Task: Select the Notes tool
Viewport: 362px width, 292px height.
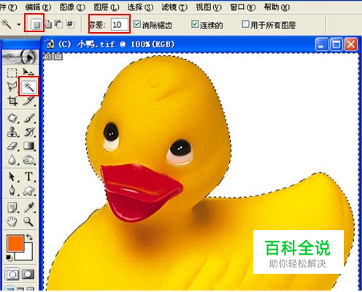Action: pos(12,208)
